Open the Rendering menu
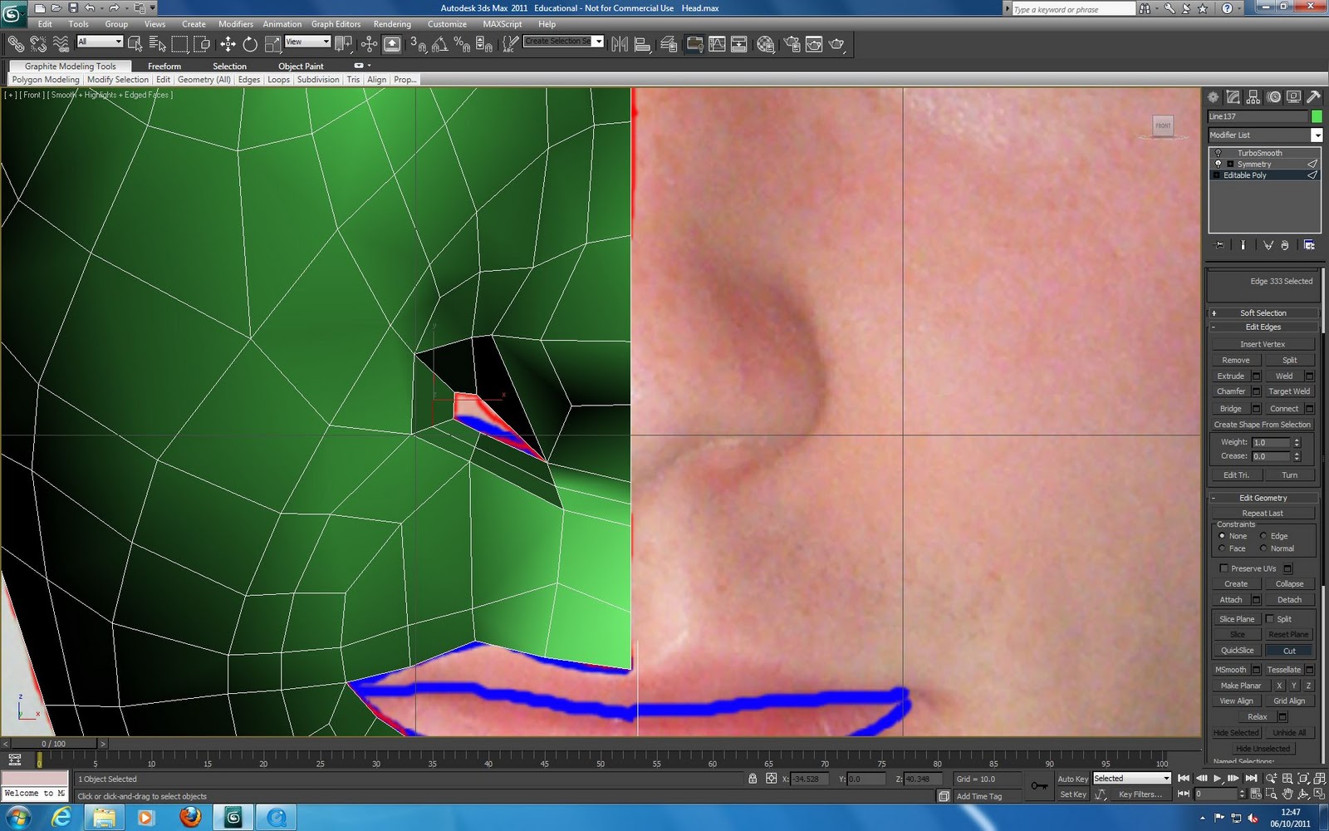 pos(392,24)
